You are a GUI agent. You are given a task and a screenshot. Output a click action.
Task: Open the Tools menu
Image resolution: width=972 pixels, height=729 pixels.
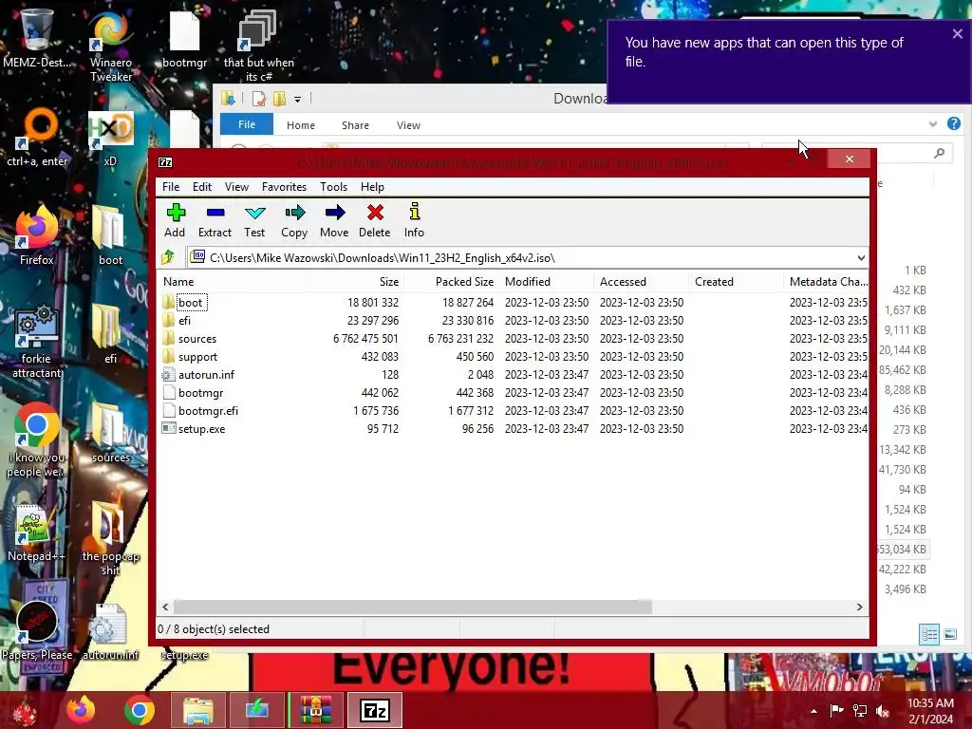(333, 187)
